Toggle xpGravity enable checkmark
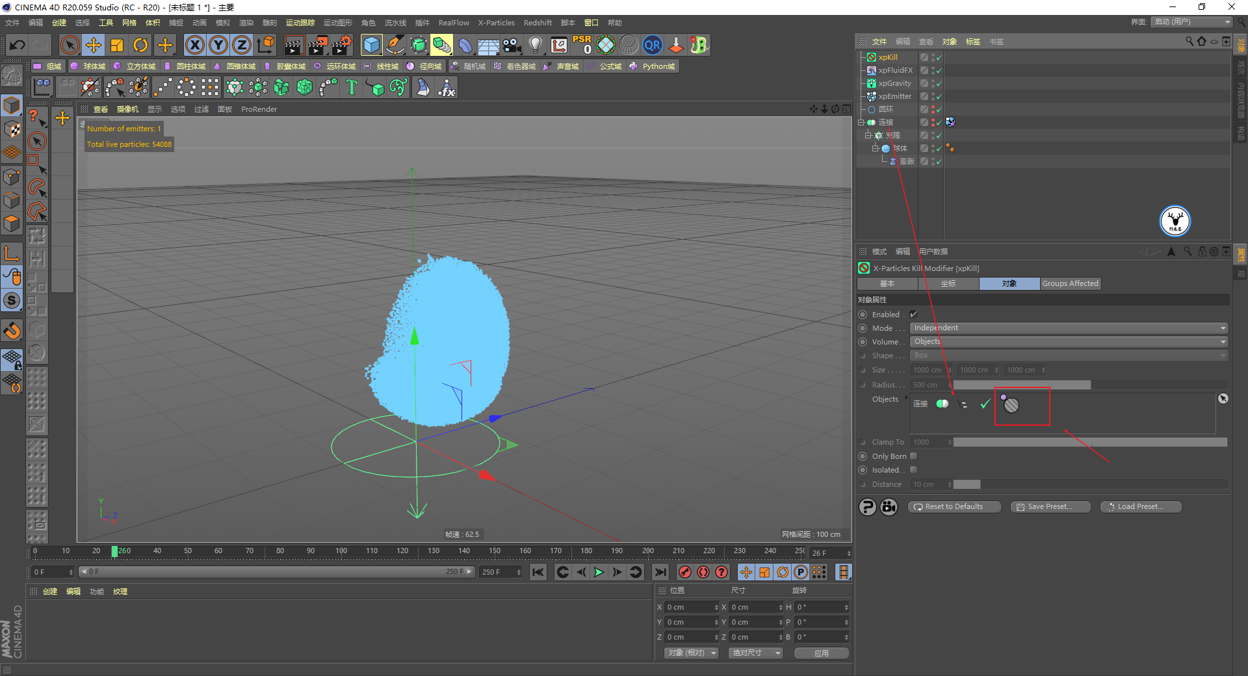Viewport: 1248px width, 676px height. (x=939, y=84)
